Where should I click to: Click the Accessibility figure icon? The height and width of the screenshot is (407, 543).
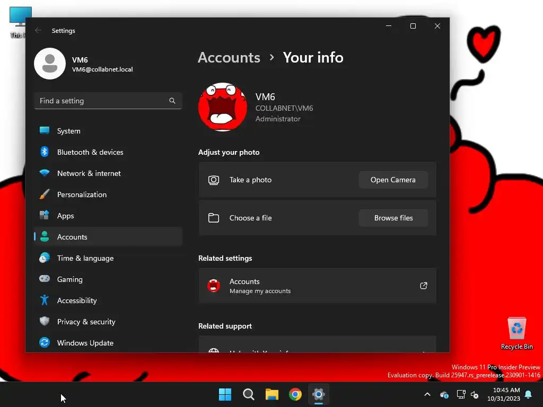pos(45,300)
